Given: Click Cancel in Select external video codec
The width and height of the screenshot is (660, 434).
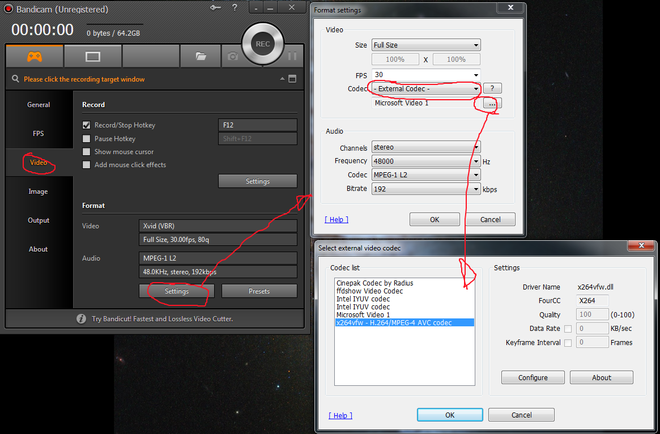Looking at the screenshot, I should (522, 415).
